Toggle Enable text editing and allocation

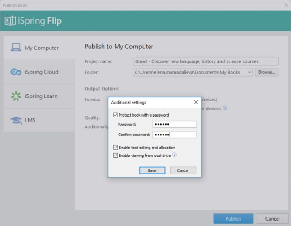(x=115, y=148)
